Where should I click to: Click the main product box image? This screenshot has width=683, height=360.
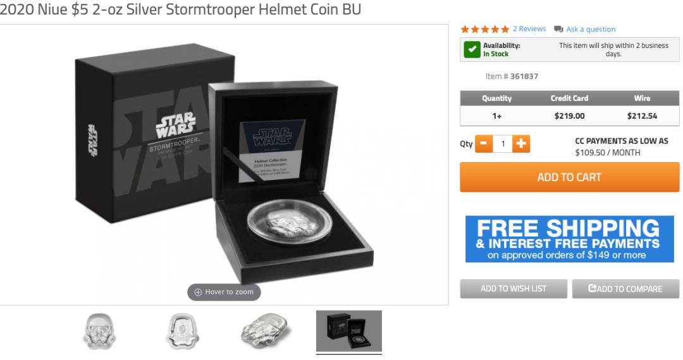pyautogui.click(x=224, y=164)
